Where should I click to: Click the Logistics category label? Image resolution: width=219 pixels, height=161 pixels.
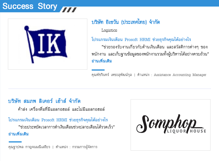(x=109, y=30)
